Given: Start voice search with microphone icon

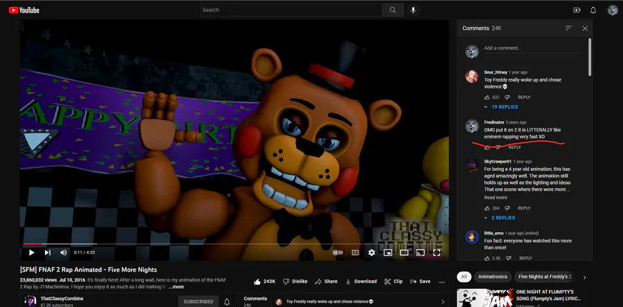Looking at the screenshot, I should tap(413, 10).
